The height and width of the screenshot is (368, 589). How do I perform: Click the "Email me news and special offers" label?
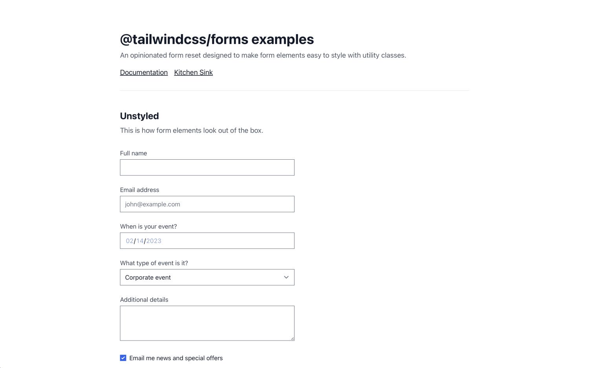176,358
